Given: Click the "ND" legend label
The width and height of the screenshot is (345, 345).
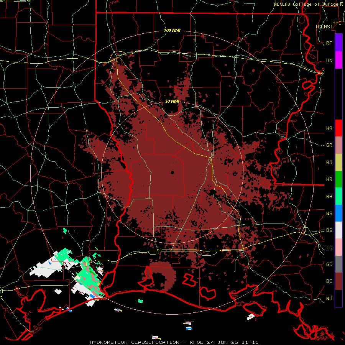Looking at the screenshot, I should [x=329, y=299].
